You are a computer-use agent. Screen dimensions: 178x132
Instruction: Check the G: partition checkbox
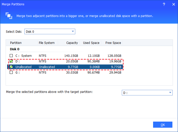tap(11, 72)
